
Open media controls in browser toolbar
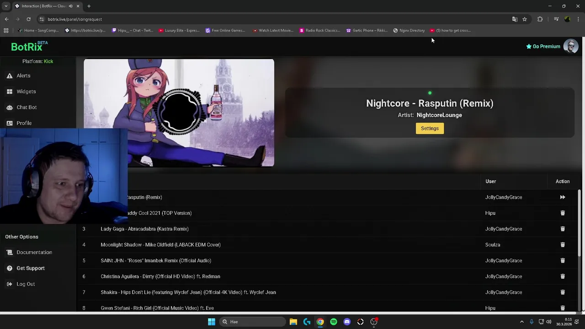pos(556,19)
